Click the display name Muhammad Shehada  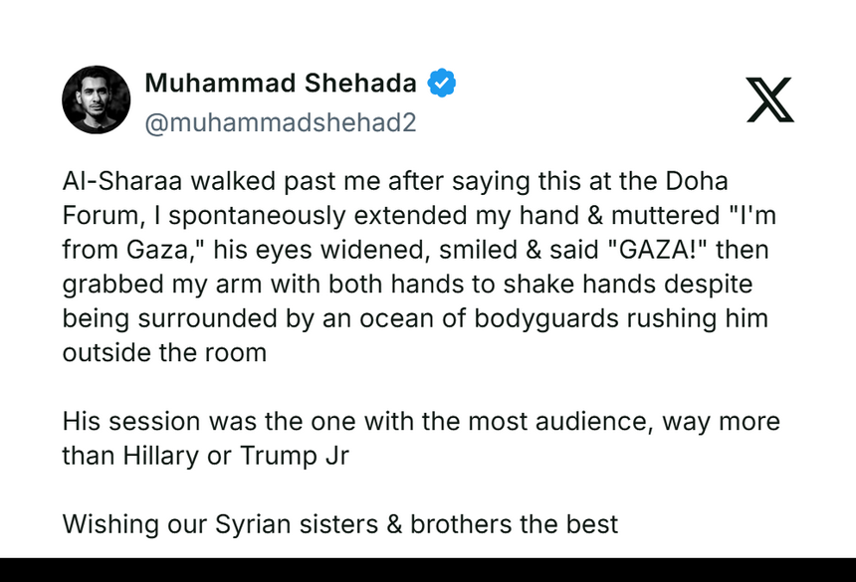(280, 84)
